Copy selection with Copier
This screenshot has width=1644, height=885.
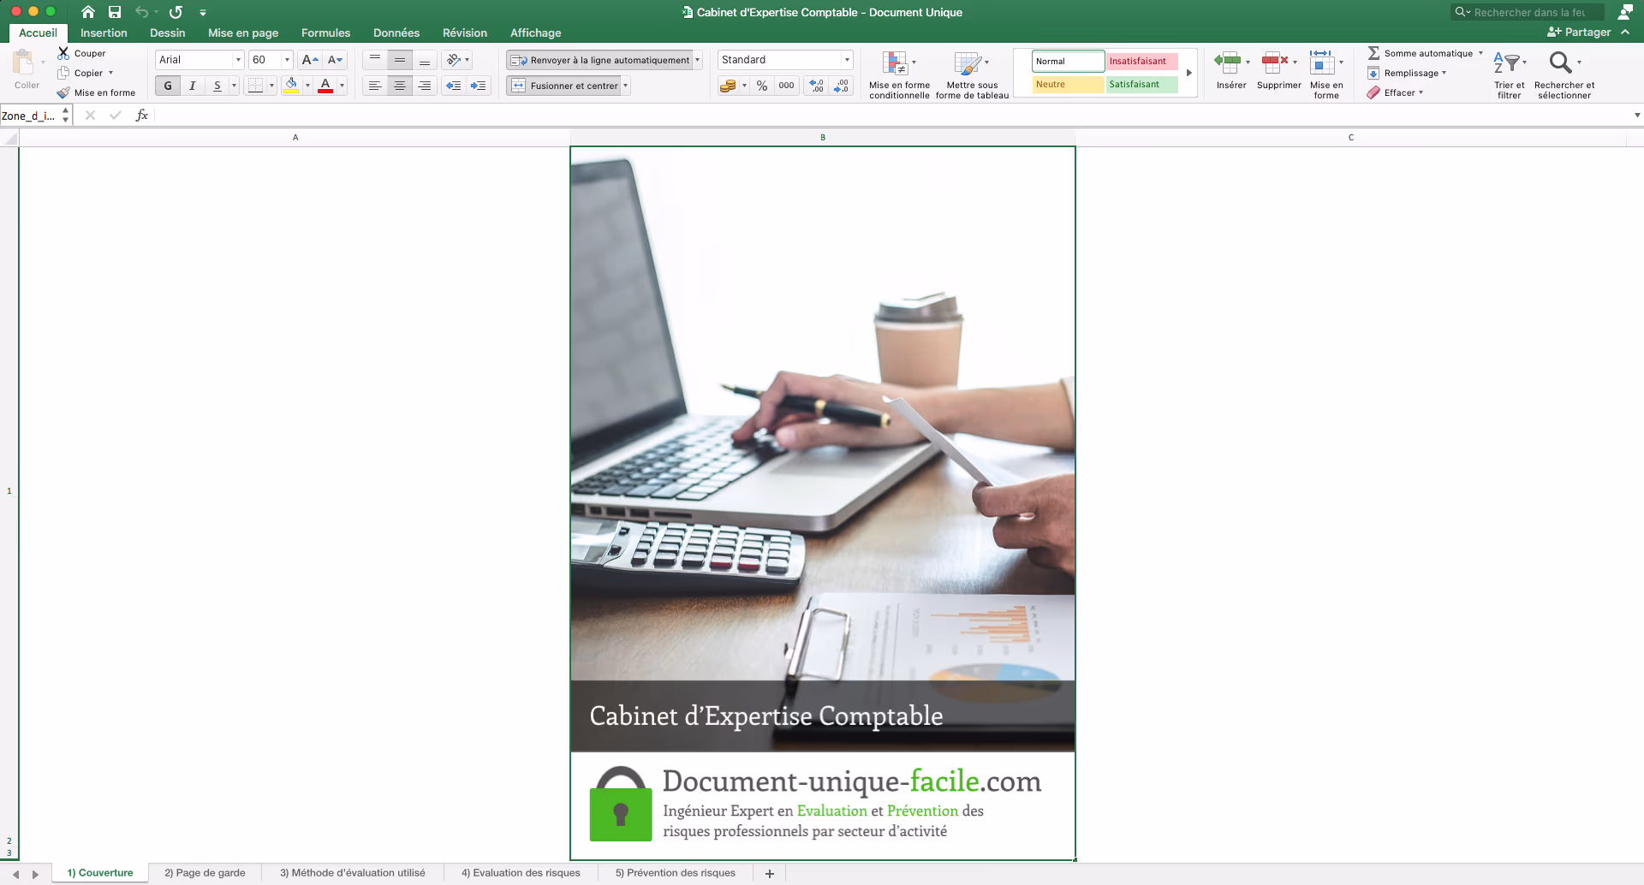[x=80, y=73]
